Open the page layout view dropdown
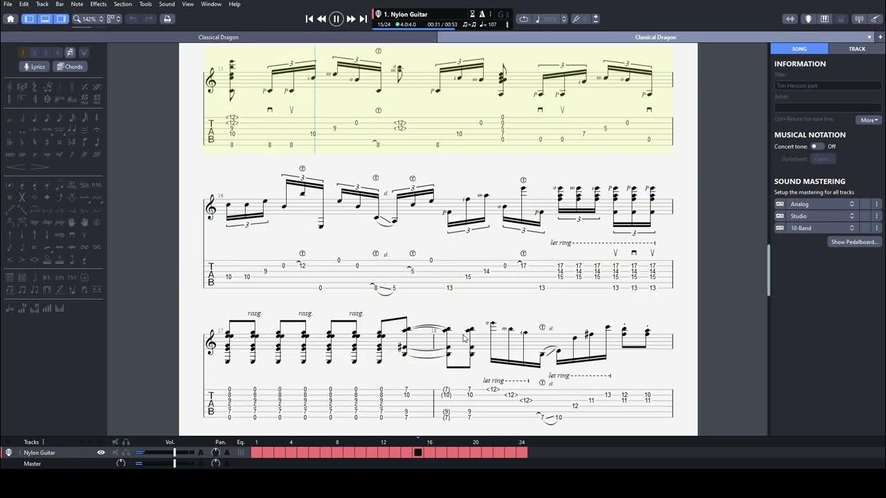The image size is (886, 498). click(x=114, y=19)
